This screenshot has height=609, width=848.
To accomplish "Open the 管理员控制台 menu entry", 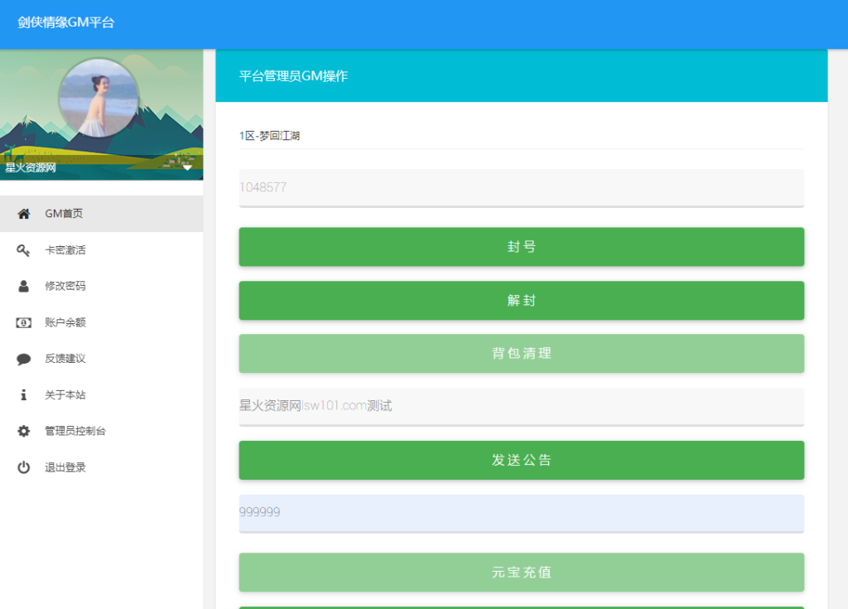I will point(77,431).
